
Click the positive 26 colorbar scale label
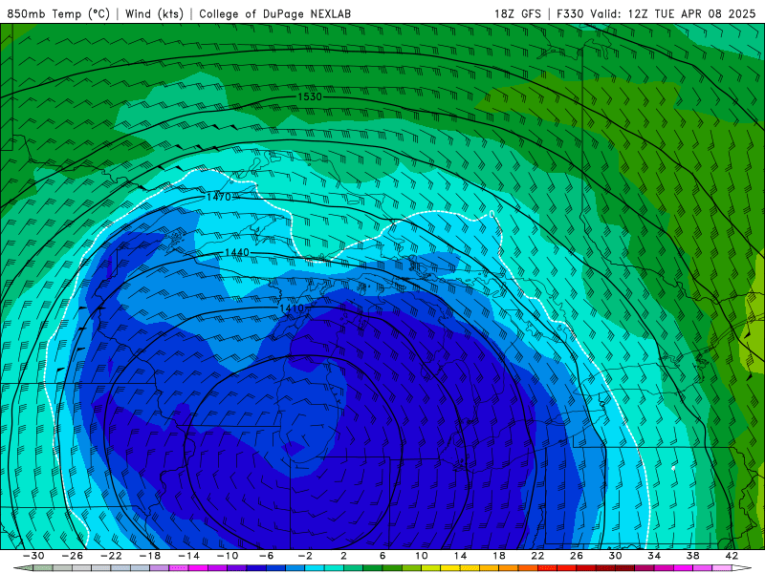click(x=577, y=556)
